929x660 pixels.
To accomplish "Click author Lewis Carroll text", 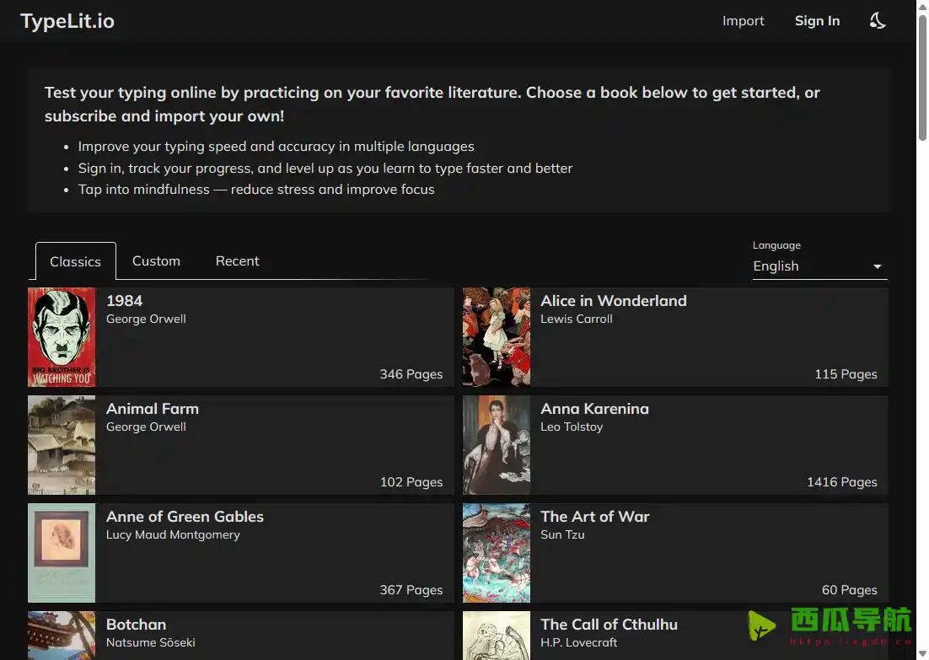I will [x=577, y=319].
